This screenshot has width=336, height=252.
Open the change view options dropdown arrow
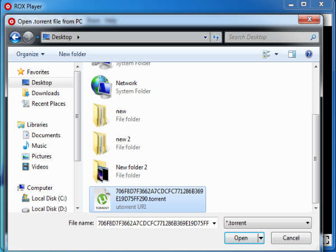(x=276, y=54)
